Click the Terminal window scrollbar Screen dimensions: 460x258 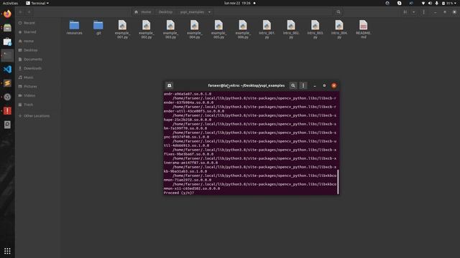pos(338,181)
